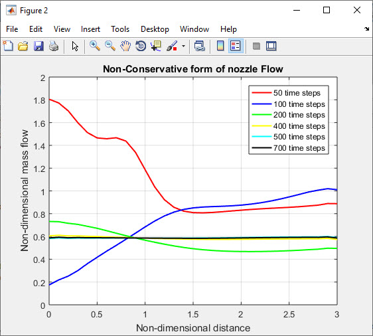Activate the Zoom In magnifier tool
This screenshot has height=336, width=373.
tap(95, 46)
